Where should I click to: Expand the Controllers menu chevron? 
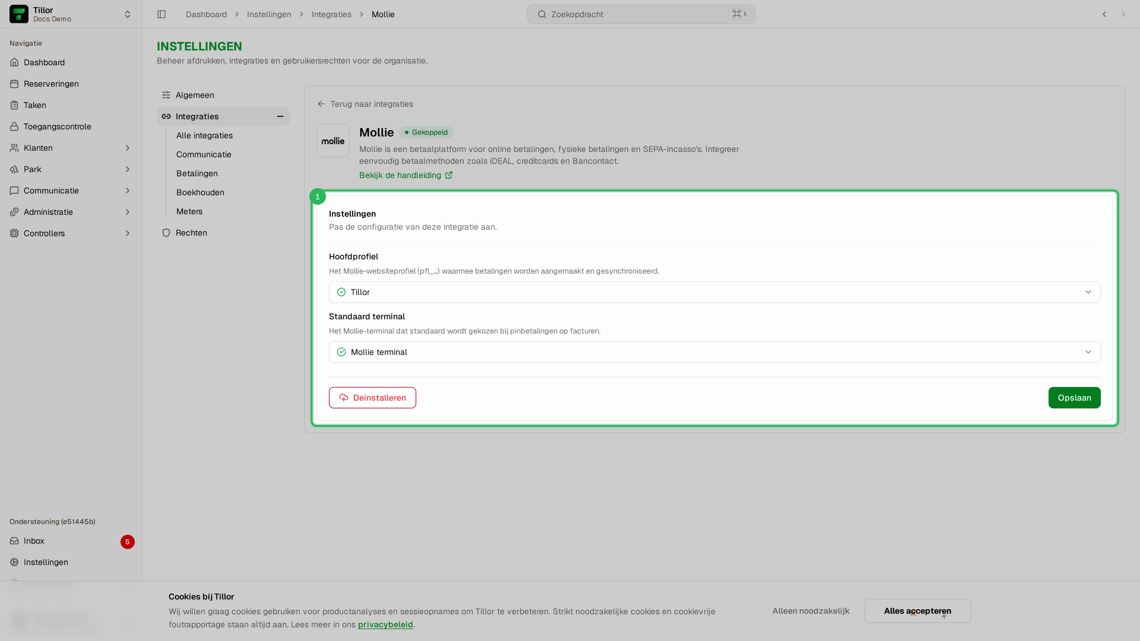(127, 233)
